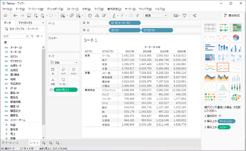Select the シート 1 tab
Image resolution: width=246 pixels, height=151 pixels.
click(34, 143)
